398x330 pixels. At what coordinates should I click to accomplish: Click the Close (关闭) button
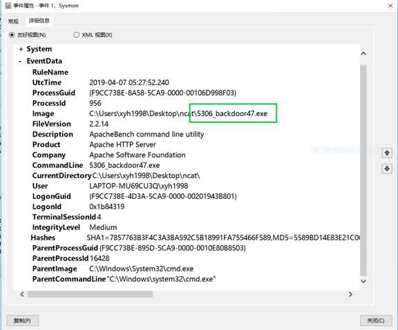coord(376,320)
